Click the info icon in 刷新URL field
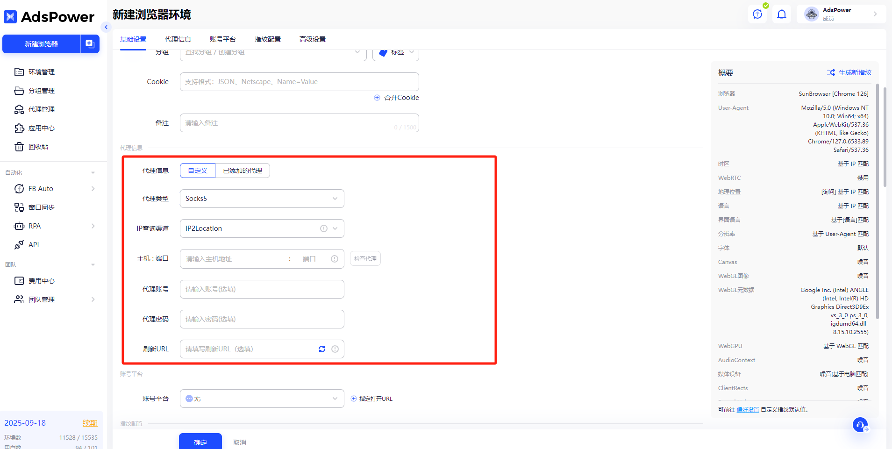Screen dimensions: 892x449 (335, 349)
